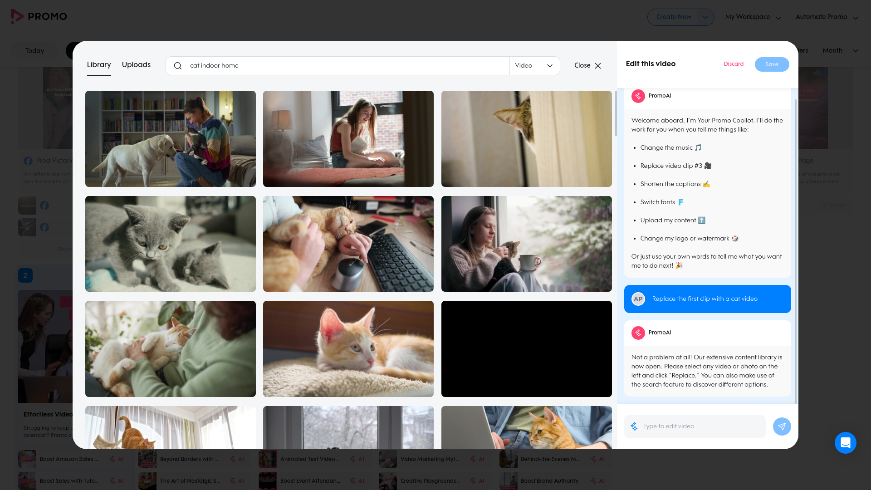This screenshot has width=871, height=490.
Task: Click the PromoAI avatar icon in welcome message
Action: coord(638,96)
